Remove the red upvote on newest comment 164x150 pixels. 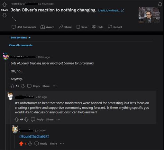[x=21, y=144]
